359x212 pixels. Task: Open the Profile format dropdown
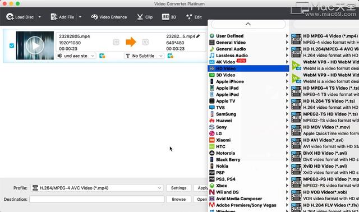click(x=96, y=188)
